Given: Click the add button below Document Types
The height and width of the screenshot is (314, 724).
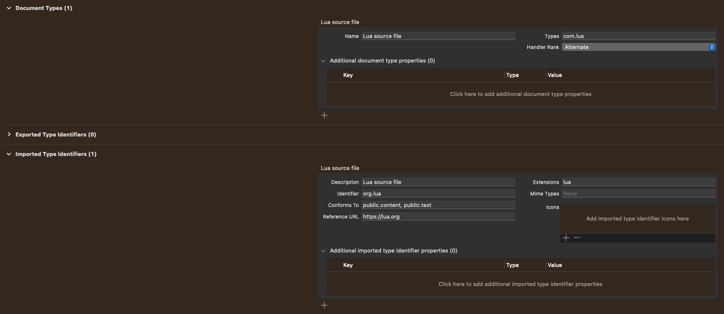Looking at the screenshot, I should [x=324, y=114].
